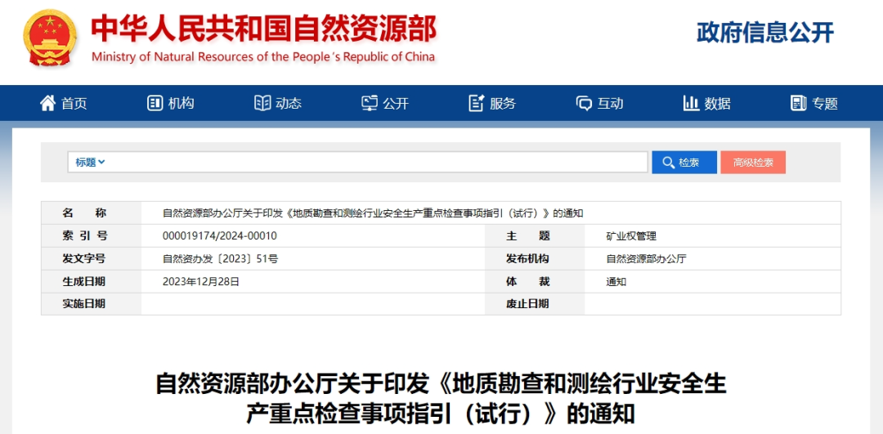Open the 首页 navigation menu item
The height and width of the screenshot is (434, 883).
74,103
